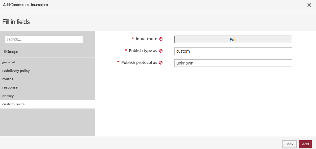Select the response group in the sidebar

(x=10, y=87)
